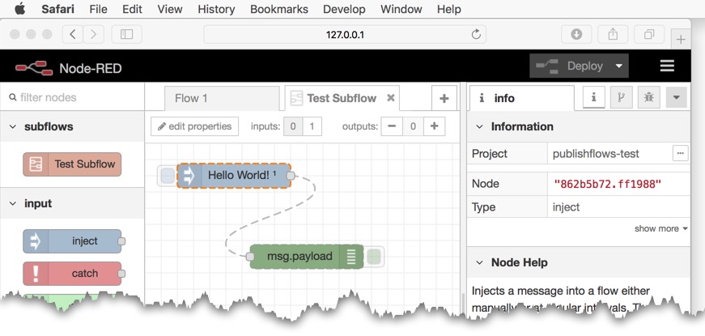
Task: Click the Type value inject
Action: tap(566, 207)
